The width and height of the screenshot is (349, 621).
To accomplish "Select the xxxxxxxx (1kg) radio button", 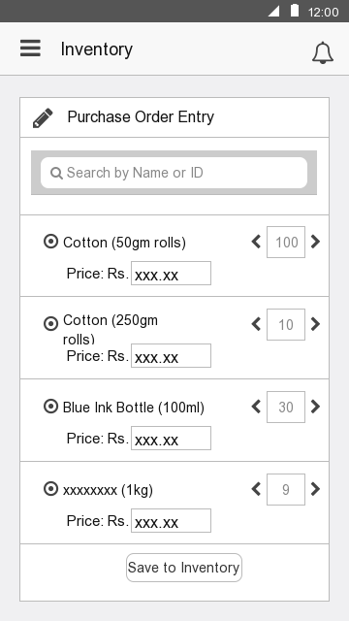I will [x=50, y=489].
